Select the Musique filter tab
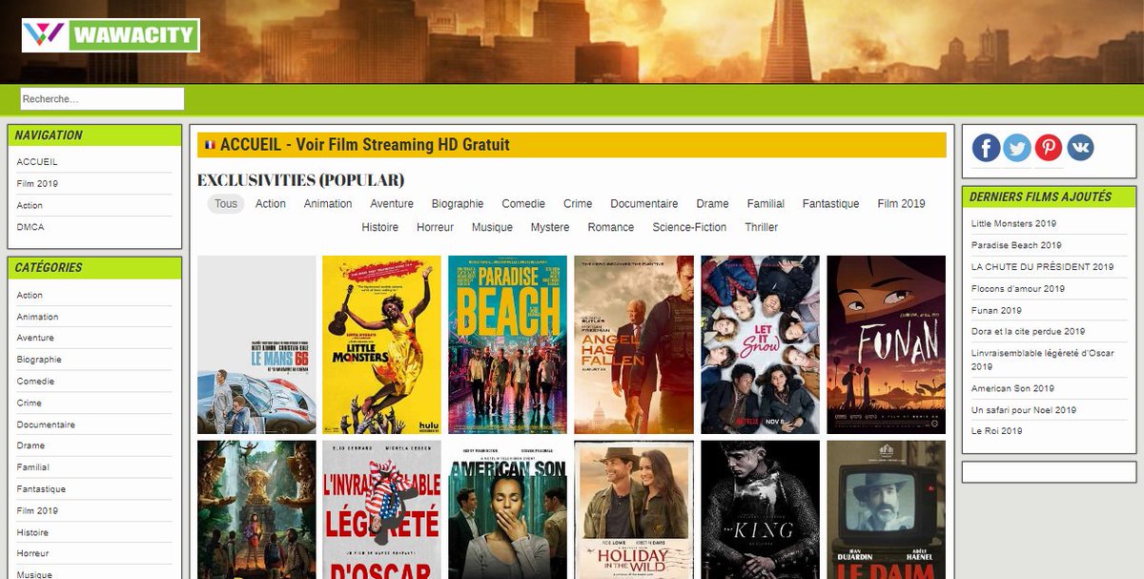Image resolution: width=1144 pixels, height=579 pixels. click(492, 228)
